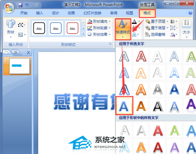Switch to Slides thumbnail pane tab
196x154 pixels.
pyautogui.click(x=7, y=53)
